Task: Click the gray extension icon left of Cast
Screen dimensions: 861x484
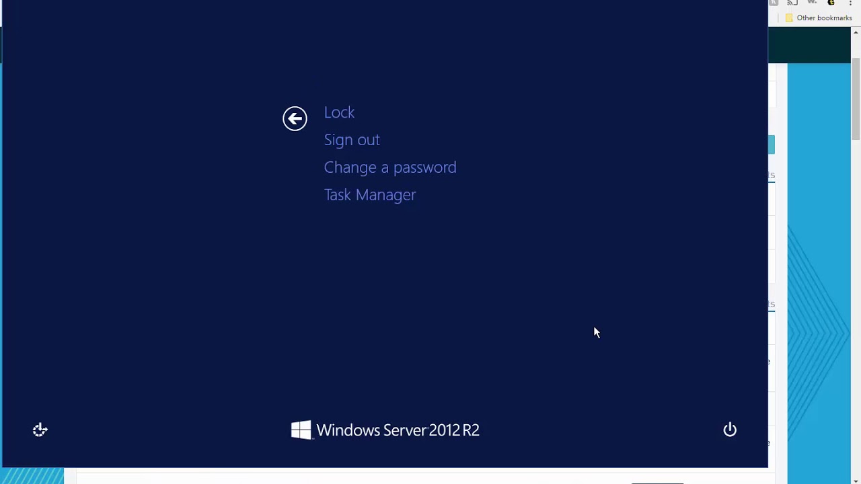Action: point(774,3)
